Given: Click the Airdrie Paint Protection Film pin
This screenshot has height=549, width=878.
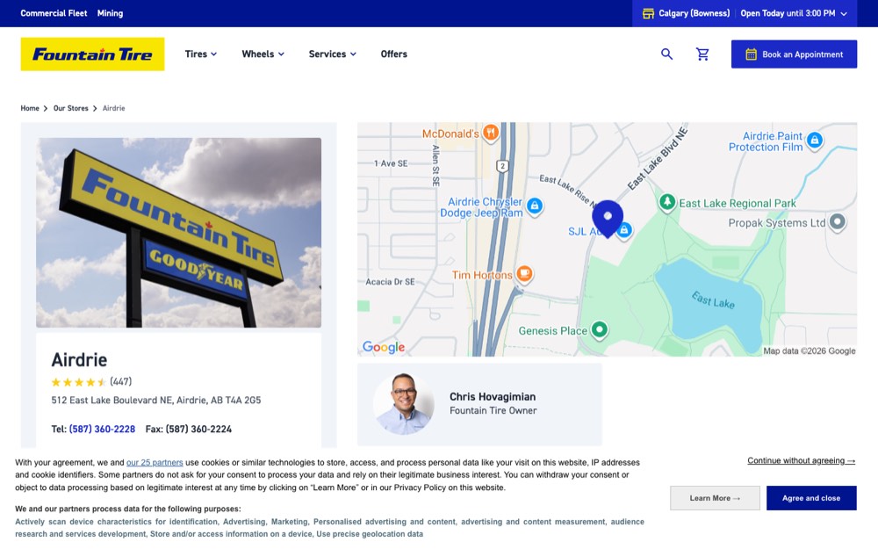Looking at the screenshot, I should [815, 140].
